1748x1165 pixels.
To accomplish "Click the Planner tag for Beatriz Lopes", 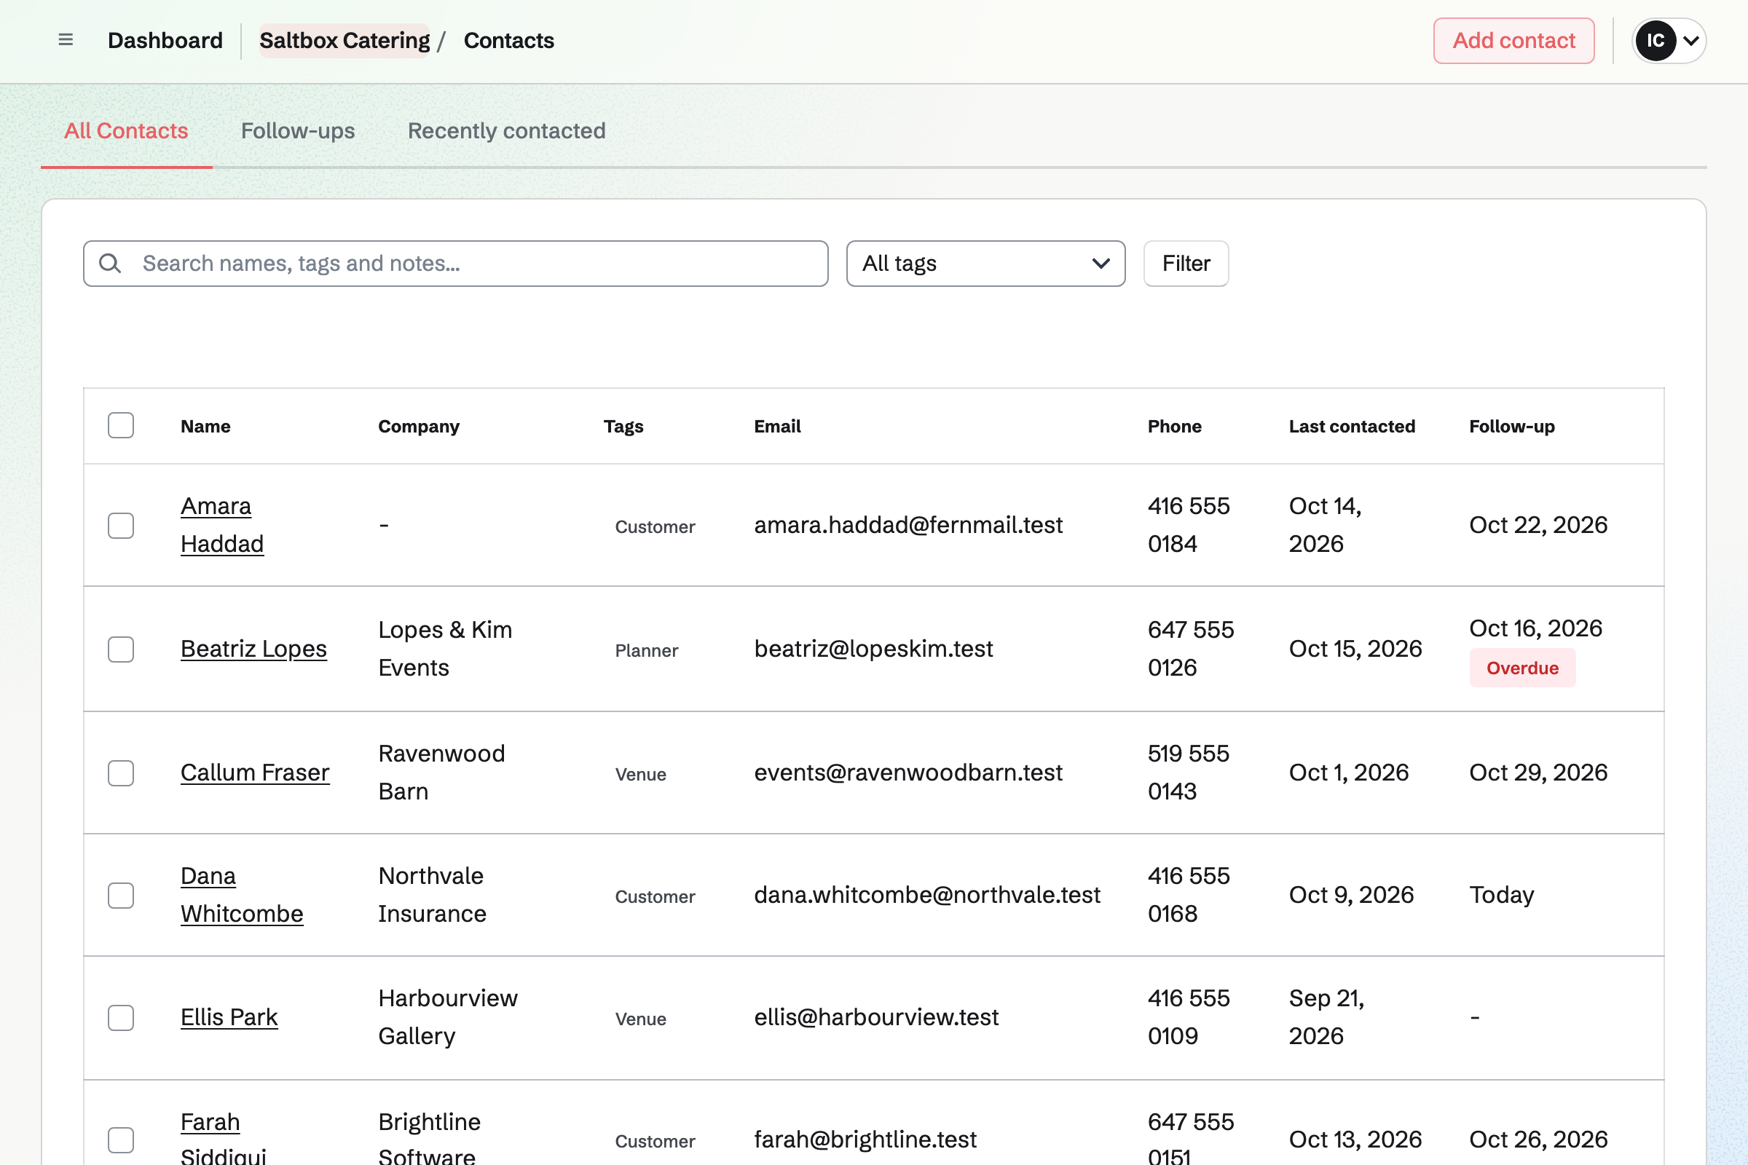I will point(647,650).
